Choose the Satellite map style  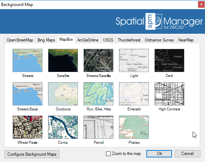coord(63,60)
